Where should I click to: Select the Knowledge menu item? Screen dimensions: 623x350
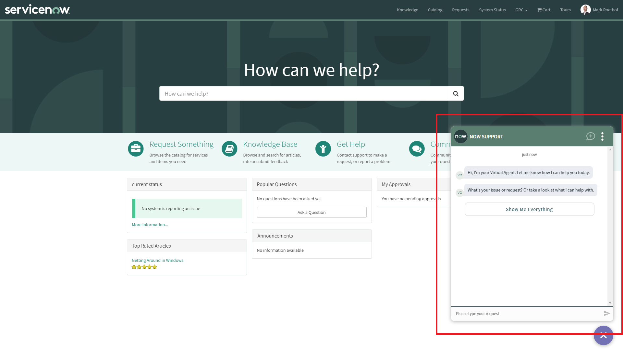pos(407,10)
